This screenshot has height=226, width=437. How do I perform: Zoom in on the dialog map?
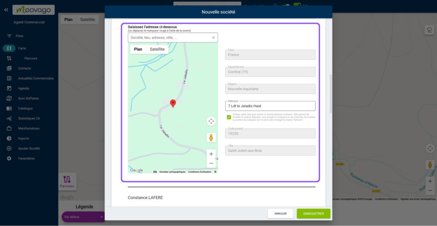[x=211, y=154]
